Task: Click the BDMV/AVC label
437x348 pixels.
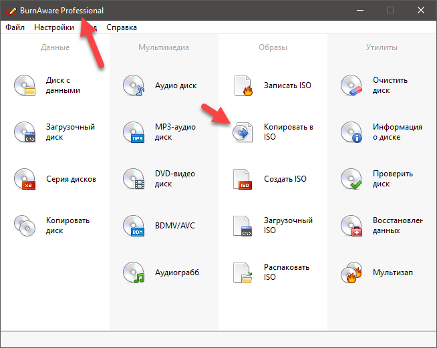Action: 175,226
